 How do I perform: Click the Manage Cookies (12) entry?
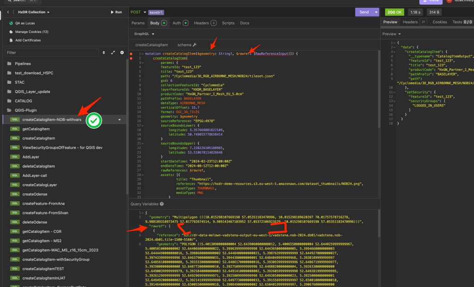pos(31,32)
